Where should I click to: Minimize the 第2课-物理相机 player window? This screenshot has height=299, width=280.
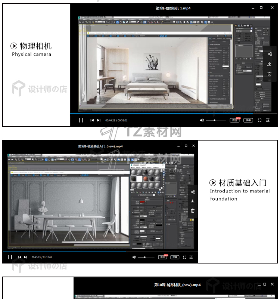(x=253, y=8)
